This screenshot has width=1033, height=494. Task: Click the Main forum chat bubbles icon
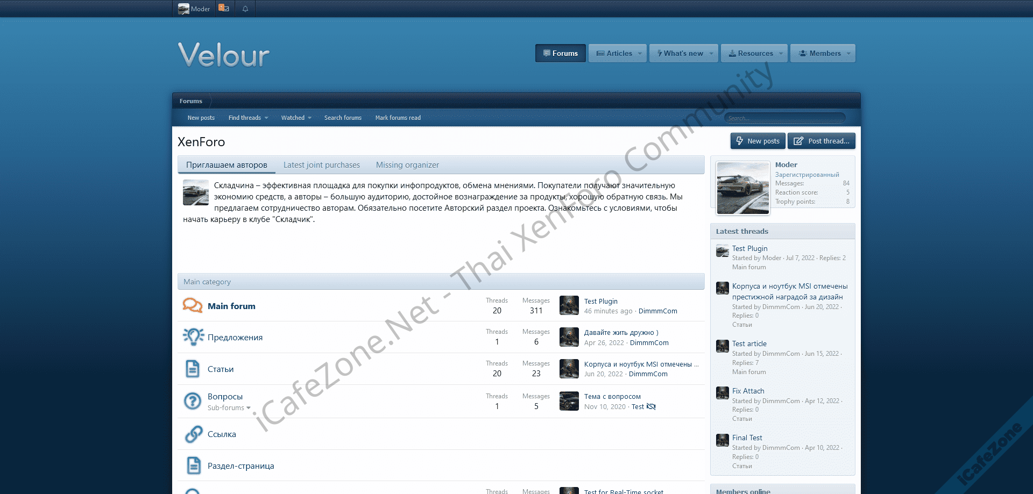point(192,305)
